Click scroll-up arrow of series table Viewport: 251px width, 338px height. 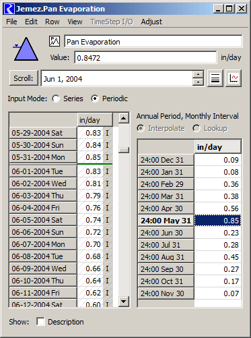click(124, 118)
